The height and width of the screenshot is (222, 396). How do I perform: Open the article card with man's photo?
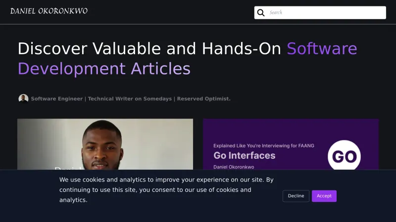(105, 144)
